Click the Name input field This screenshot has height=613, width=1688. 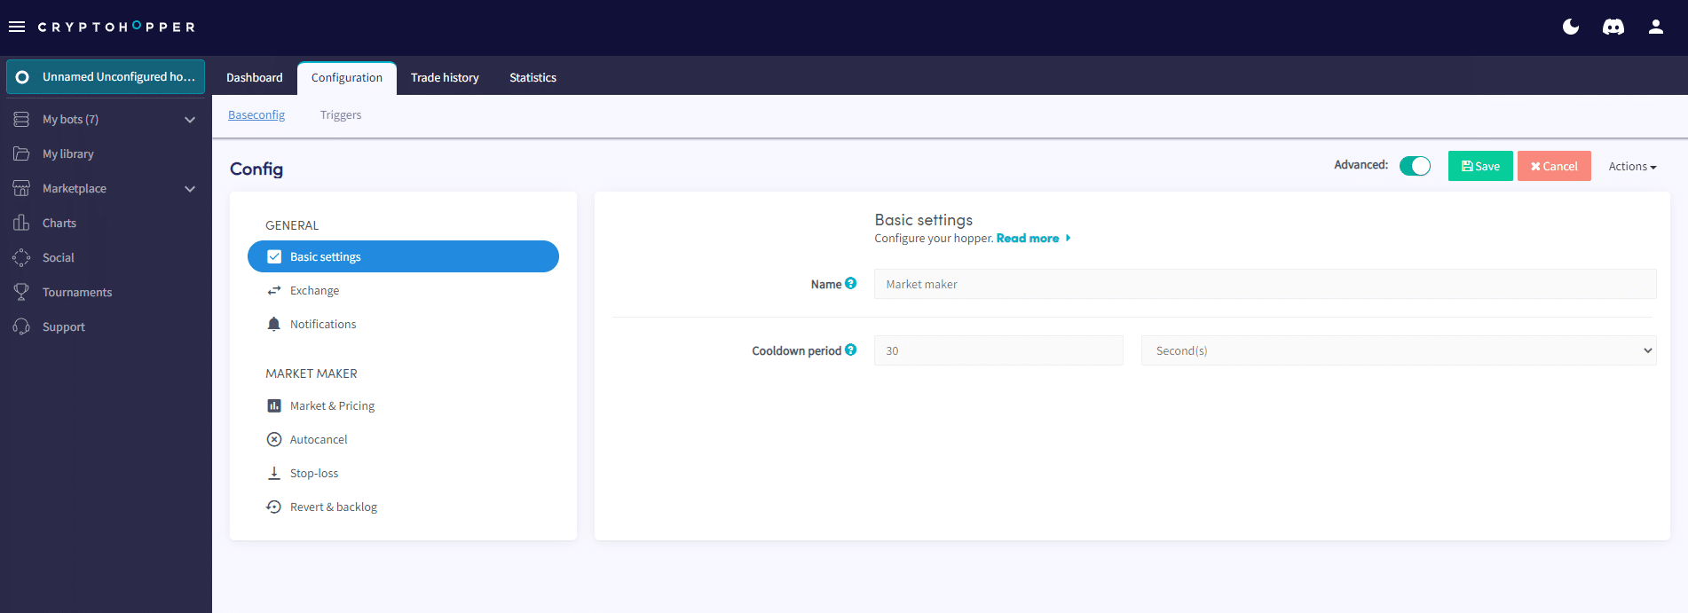tap(1265, 284)
